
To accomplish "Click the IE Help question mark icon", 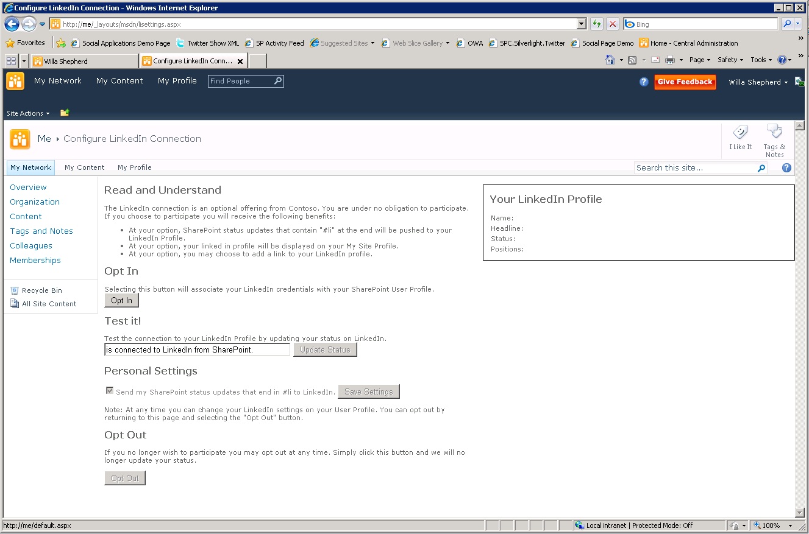I will point(782,60).
